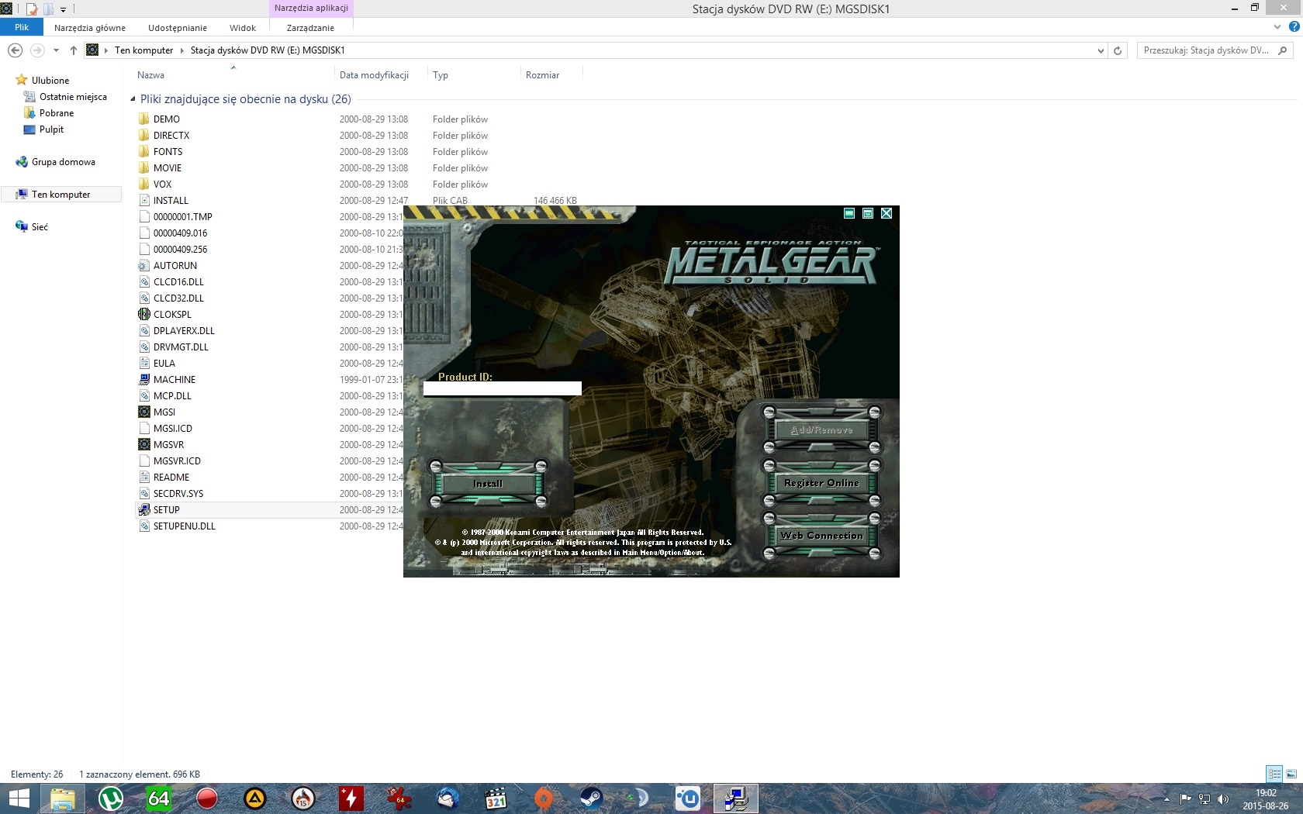Select the MGSI application icon

144,412
